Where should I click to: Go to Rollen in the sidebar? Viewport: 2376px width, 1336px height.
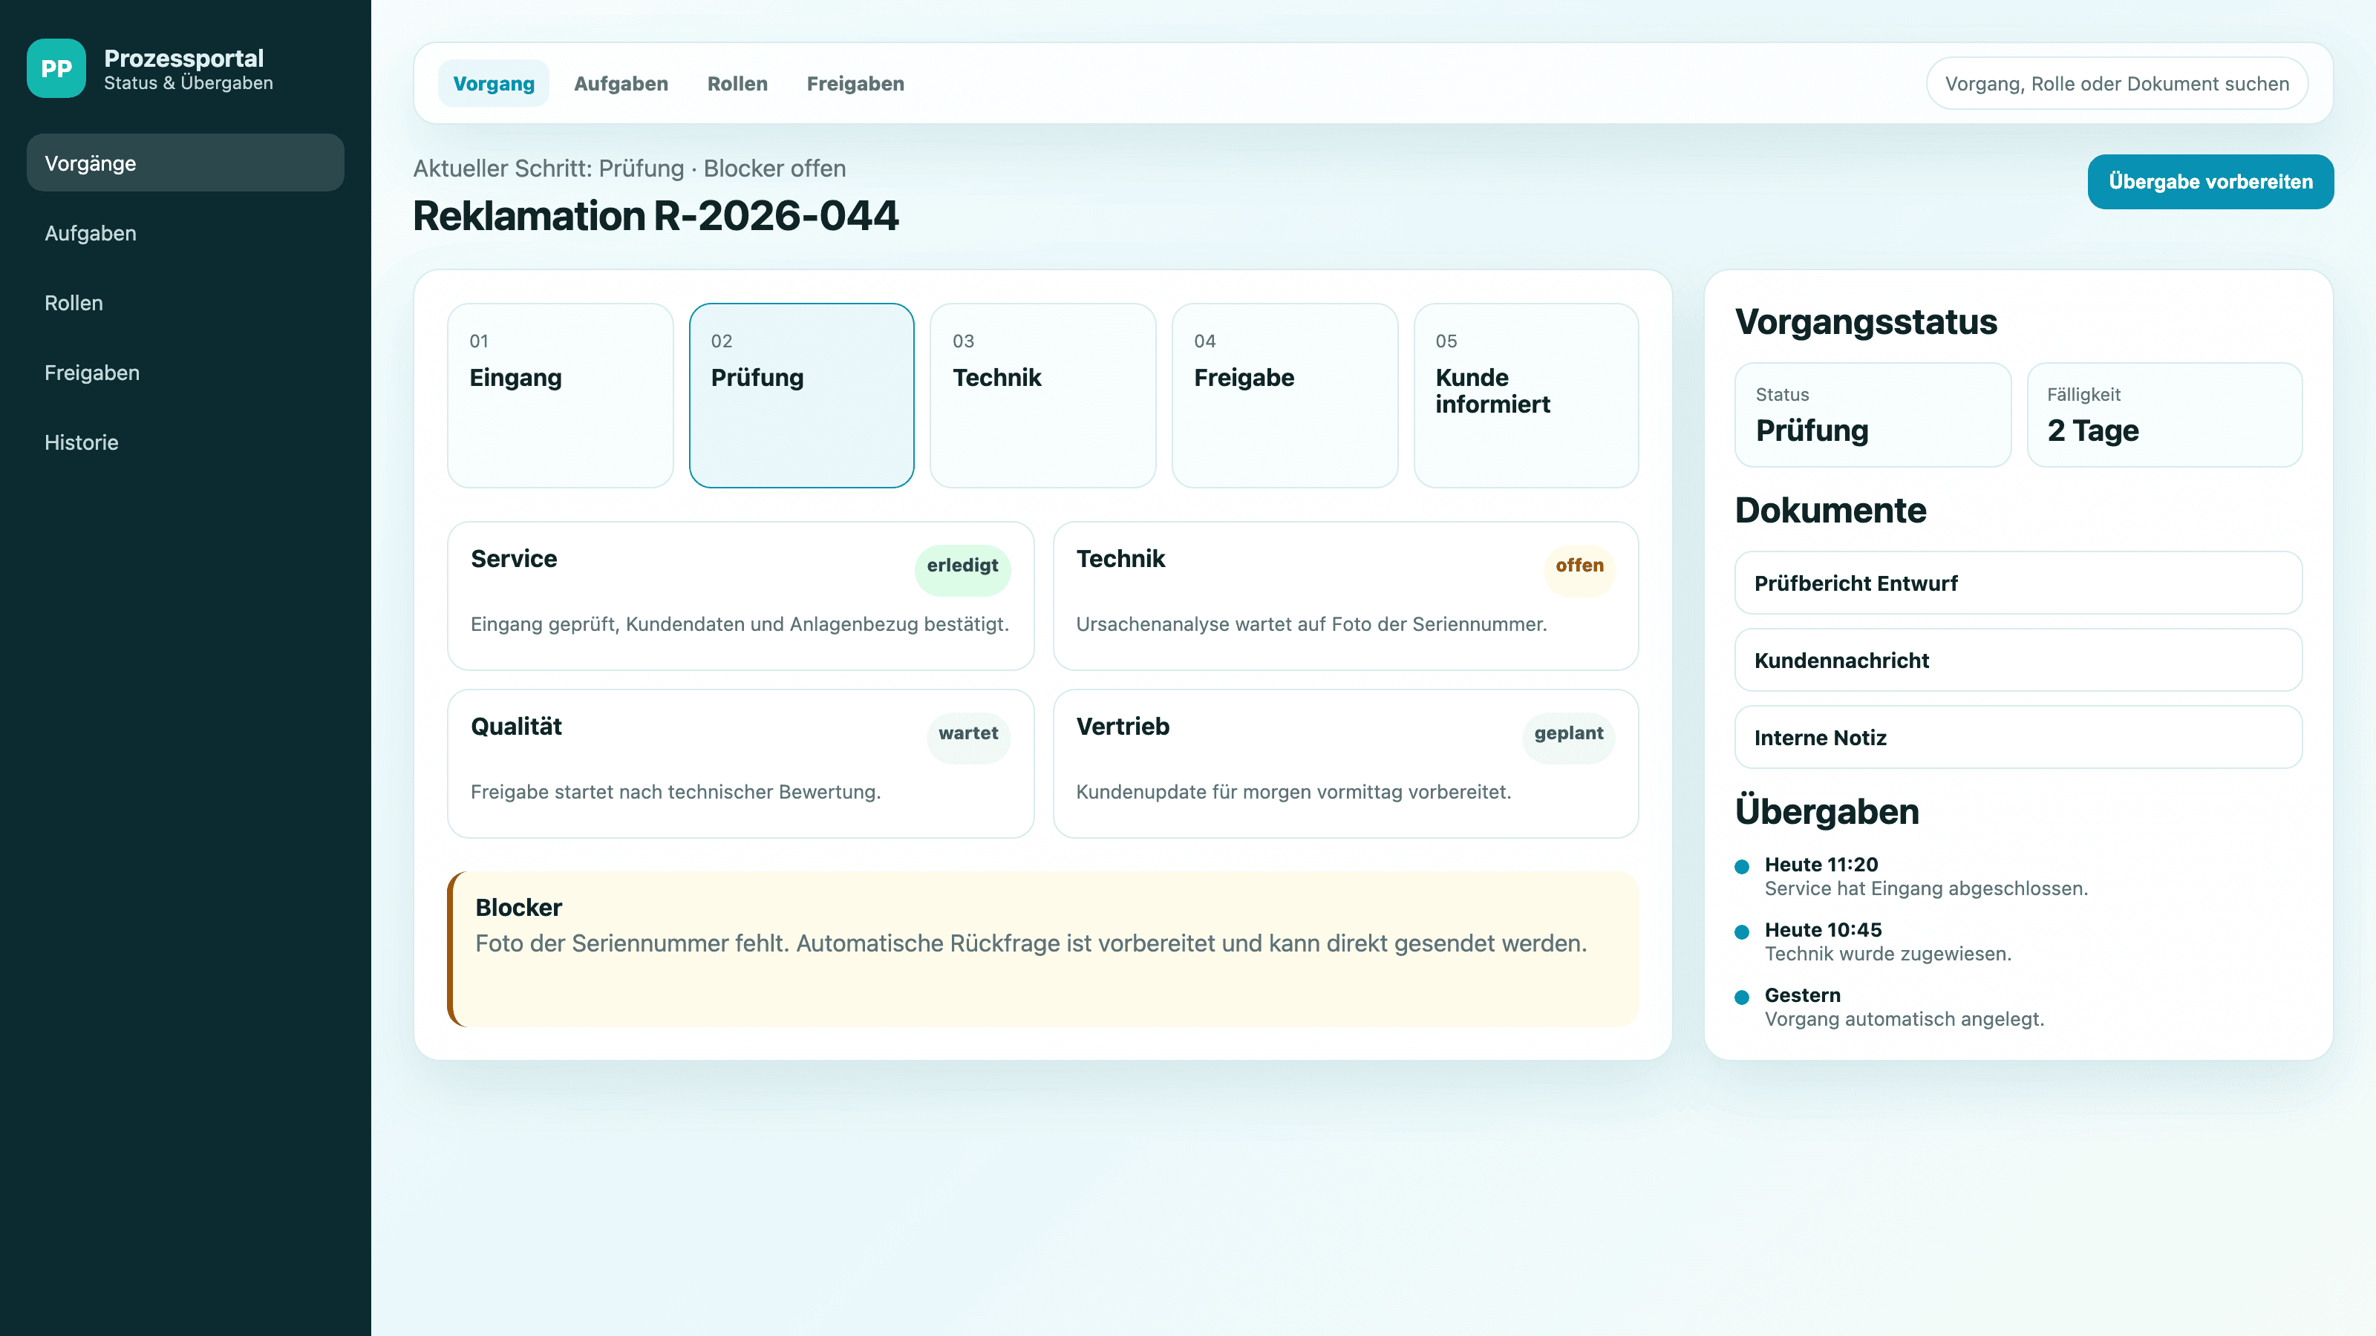pyautogui.click(x=186, y=302)
